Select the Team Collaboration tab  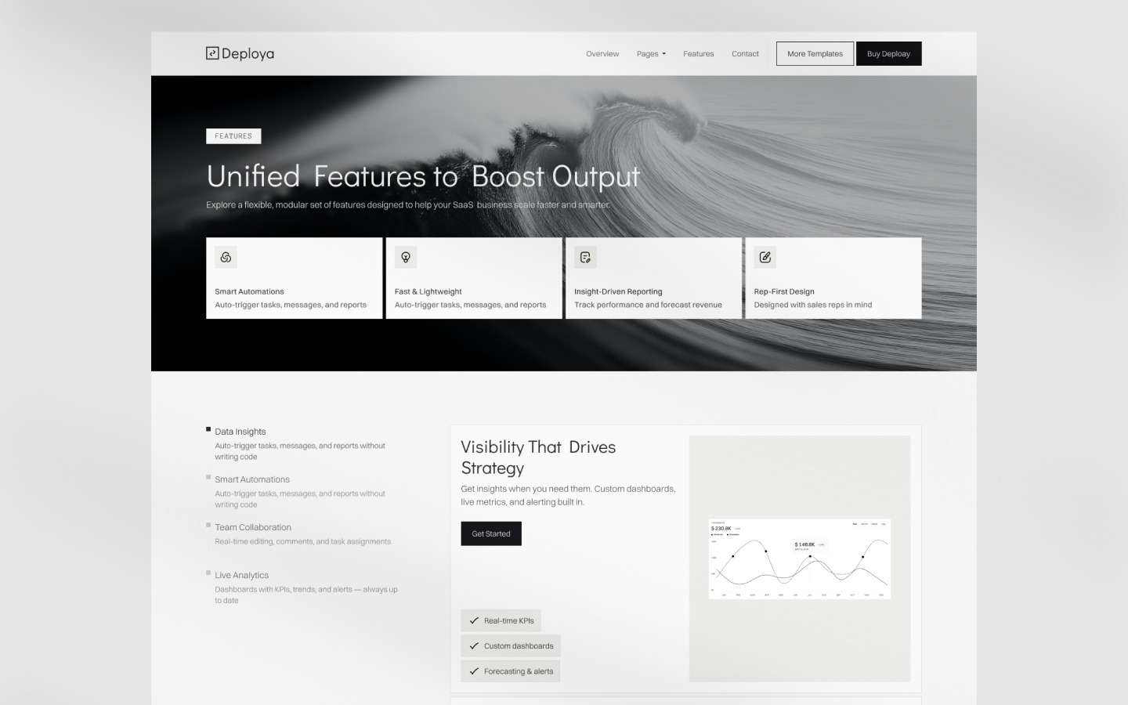pos(253,527)
